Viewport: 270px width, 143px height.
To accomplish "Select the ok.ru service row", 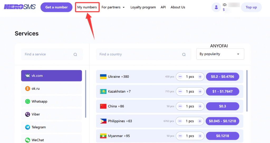I will tap(51, 89).
